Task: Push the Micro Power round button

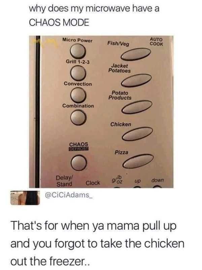Action: pos(78,51)
